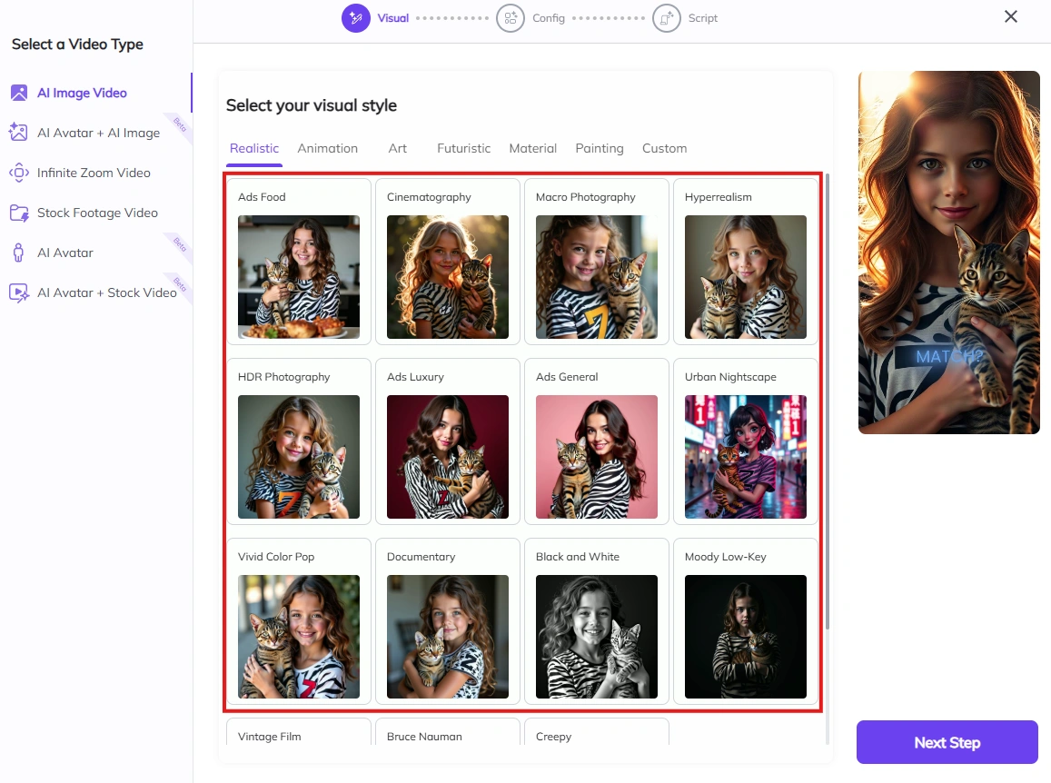
Task: Choose the Urban Nightscape style thumbnail
Action: (746, 457)
